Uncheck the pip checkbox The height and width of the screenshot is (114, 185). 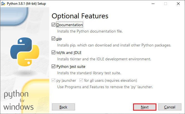54,39
